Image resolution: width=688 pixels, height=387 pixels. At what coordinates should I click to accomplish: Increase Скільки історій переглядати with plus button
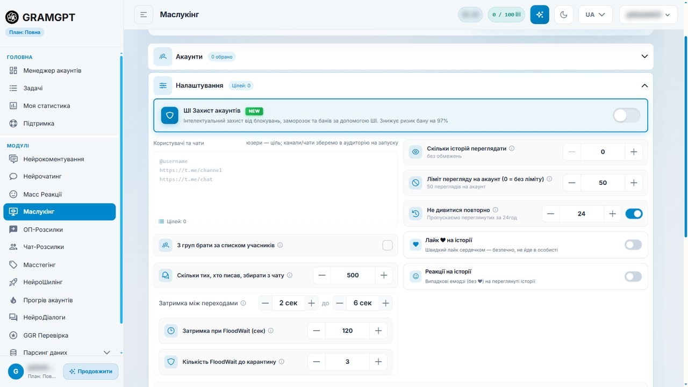(x=634, y=152)
